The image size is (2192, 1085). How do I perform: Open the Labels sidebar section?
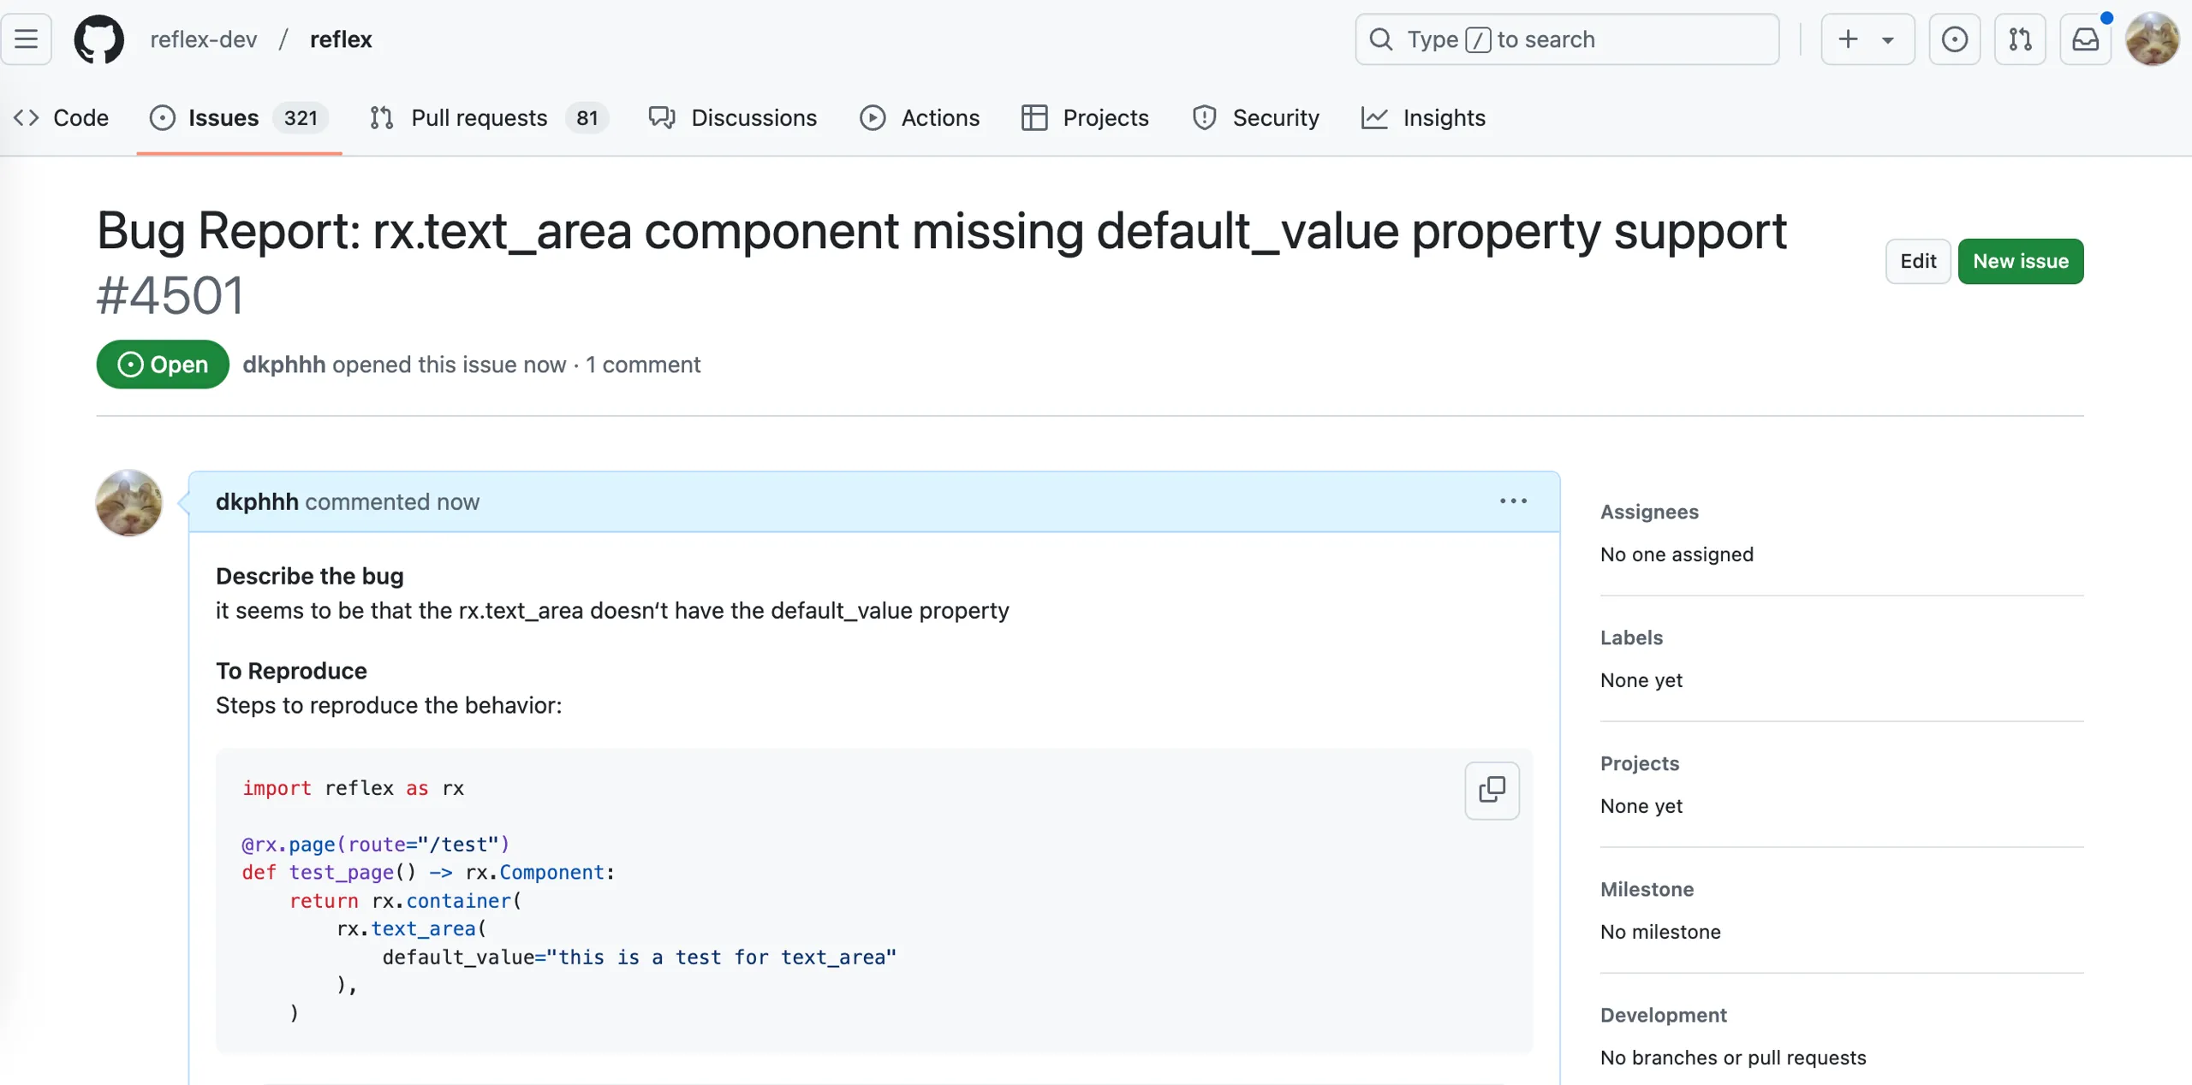(x=1631, y=637)
